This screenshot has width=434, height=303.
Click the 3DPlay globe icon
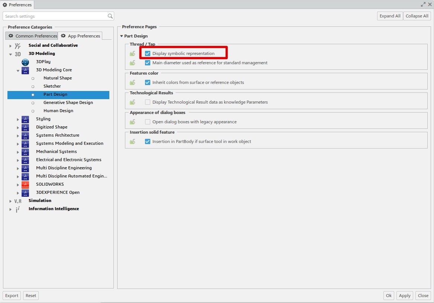tap(25, 62)
